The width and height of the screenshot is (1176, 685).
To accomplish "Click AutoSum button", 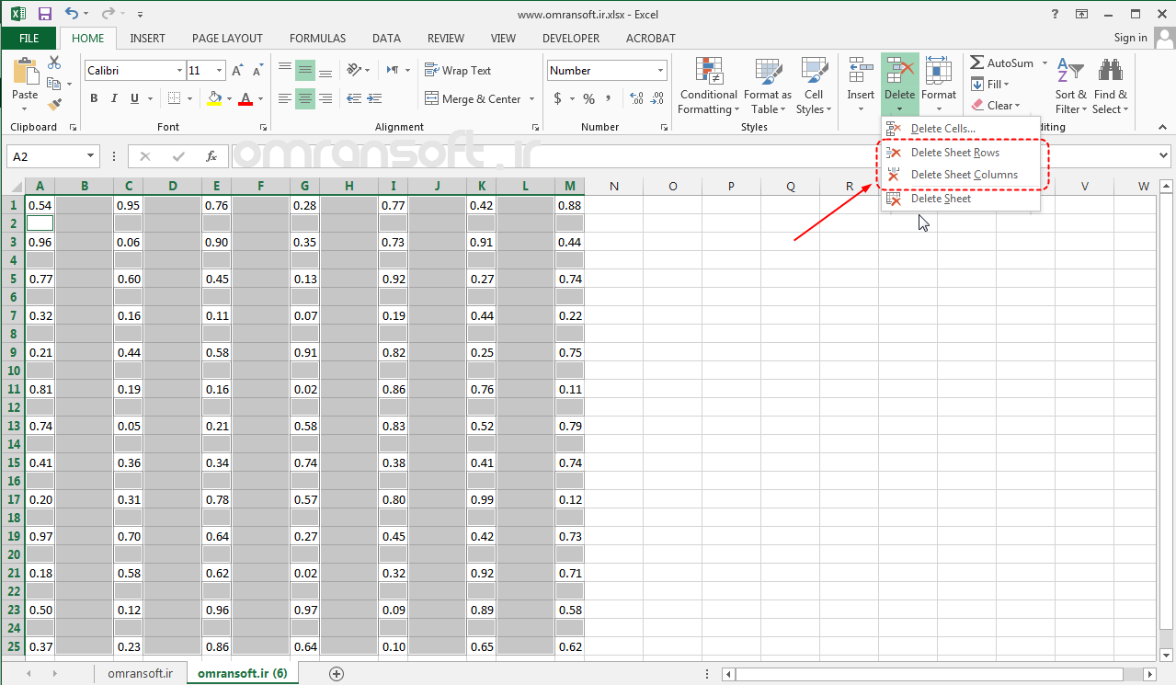I will click(x=1001, y=63).
